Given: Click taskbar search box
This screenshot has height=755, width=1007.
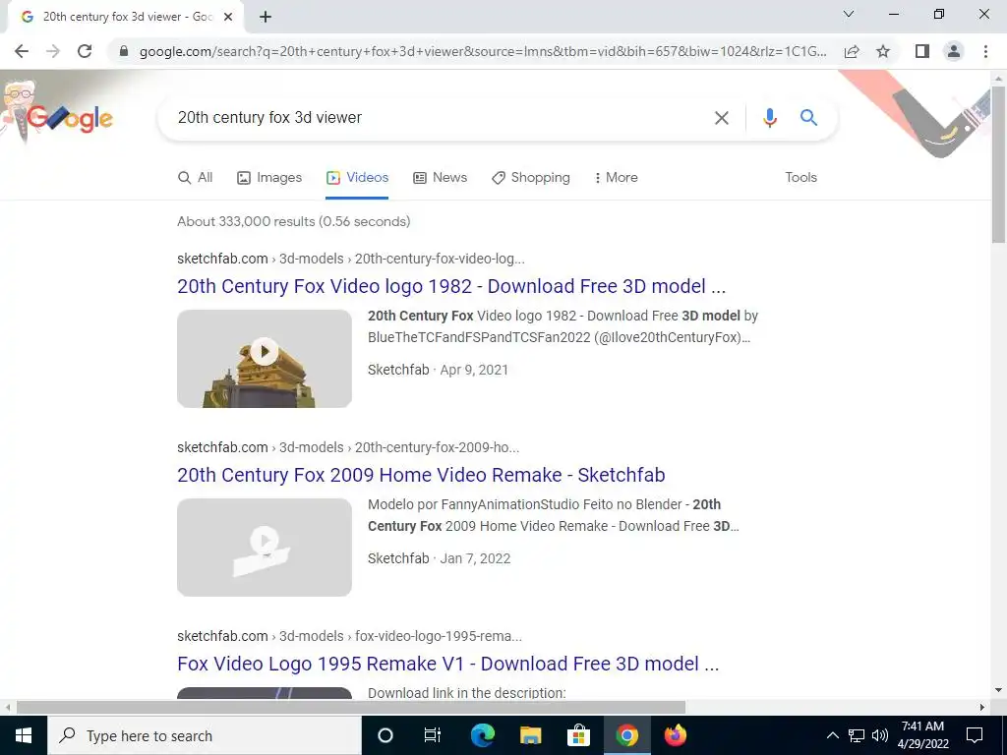Looking at the screenshot, I should pyautogui.click(x=205, y=735).
